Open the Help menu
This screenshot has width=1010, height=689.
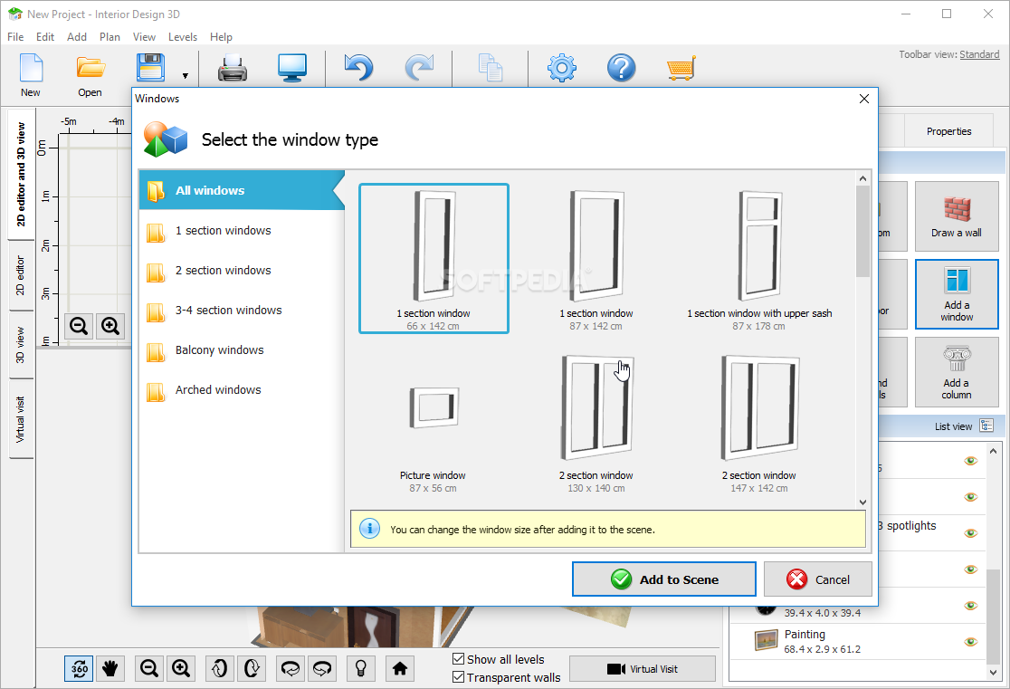coord(221,37)
